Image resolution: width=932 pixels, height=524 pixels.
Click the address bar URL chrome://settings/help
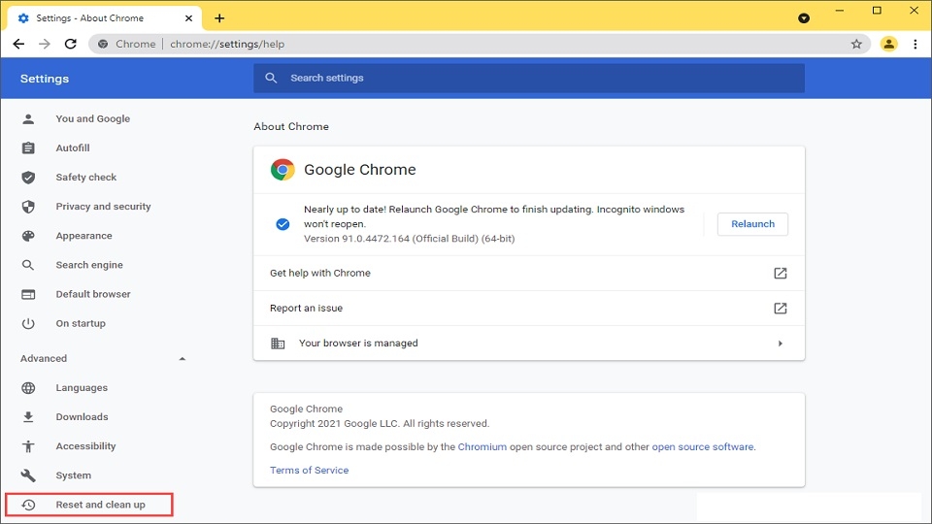coord(227,44)
